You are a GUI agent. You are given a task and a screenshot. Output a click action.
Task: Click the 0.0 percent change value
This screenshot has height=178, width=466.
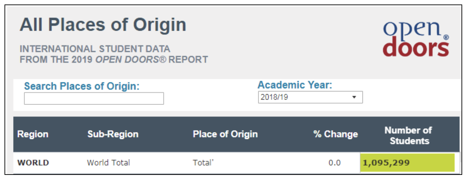point(334,163)
